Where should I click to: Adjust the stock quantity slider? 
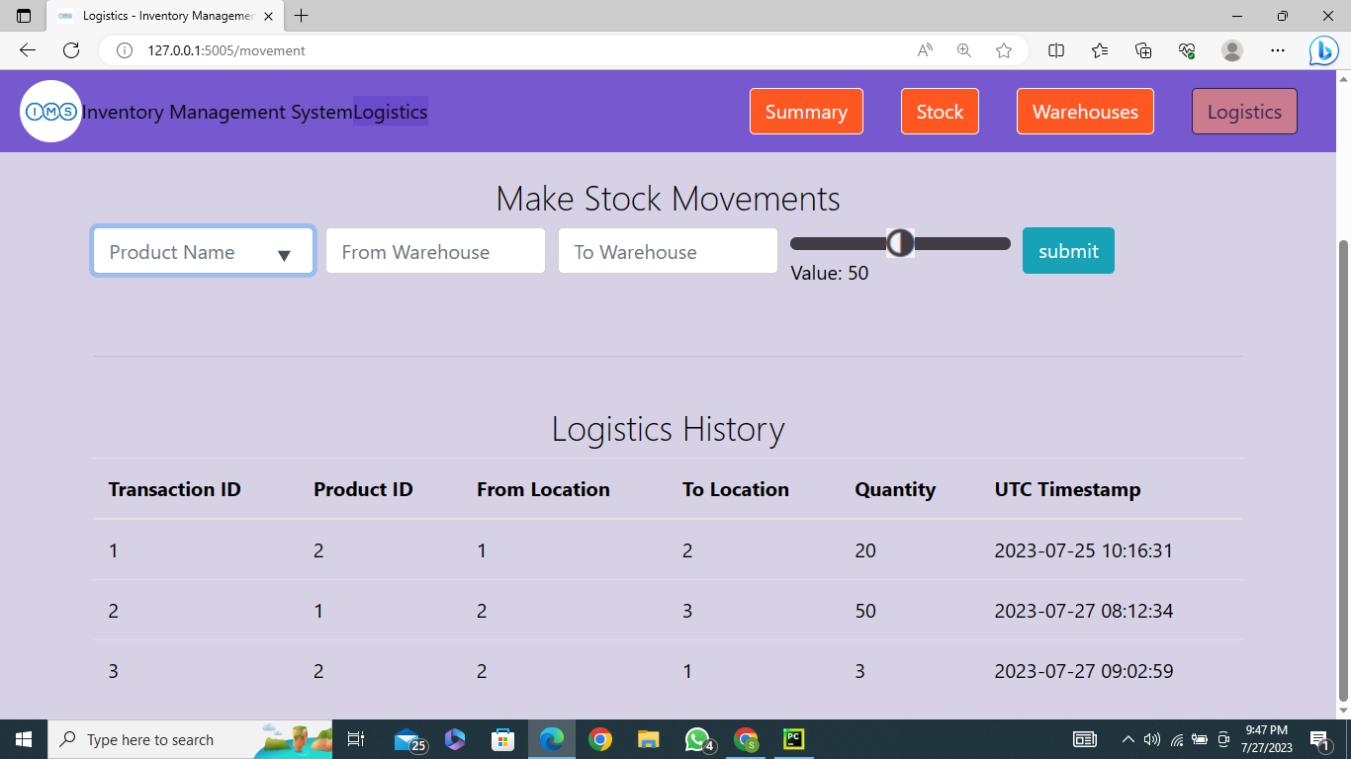point(900,243)
